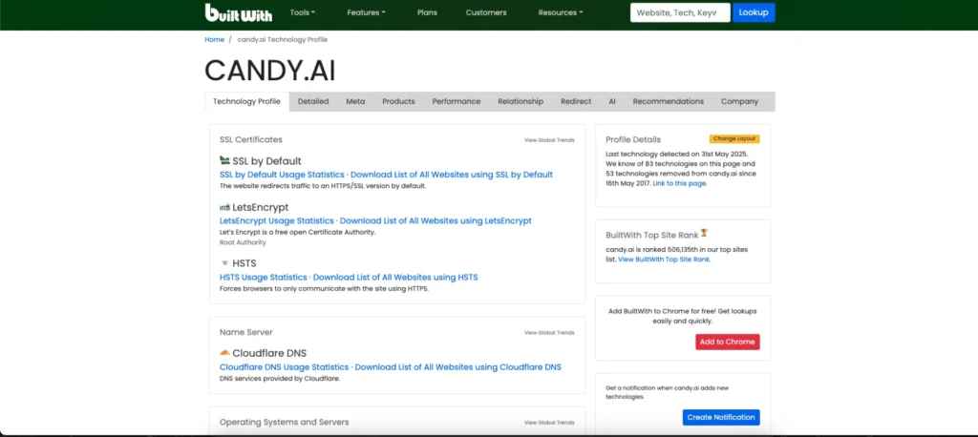Switch to the Company tab
Viewport: 978px width, 437px height.
740,101
